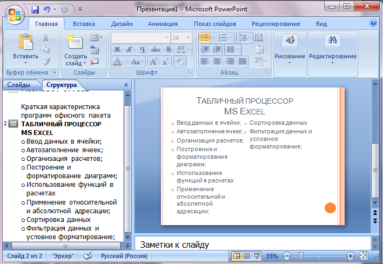Zoom in with the plus button
Viewport: 383px width, 264px height.
(351, 256)
